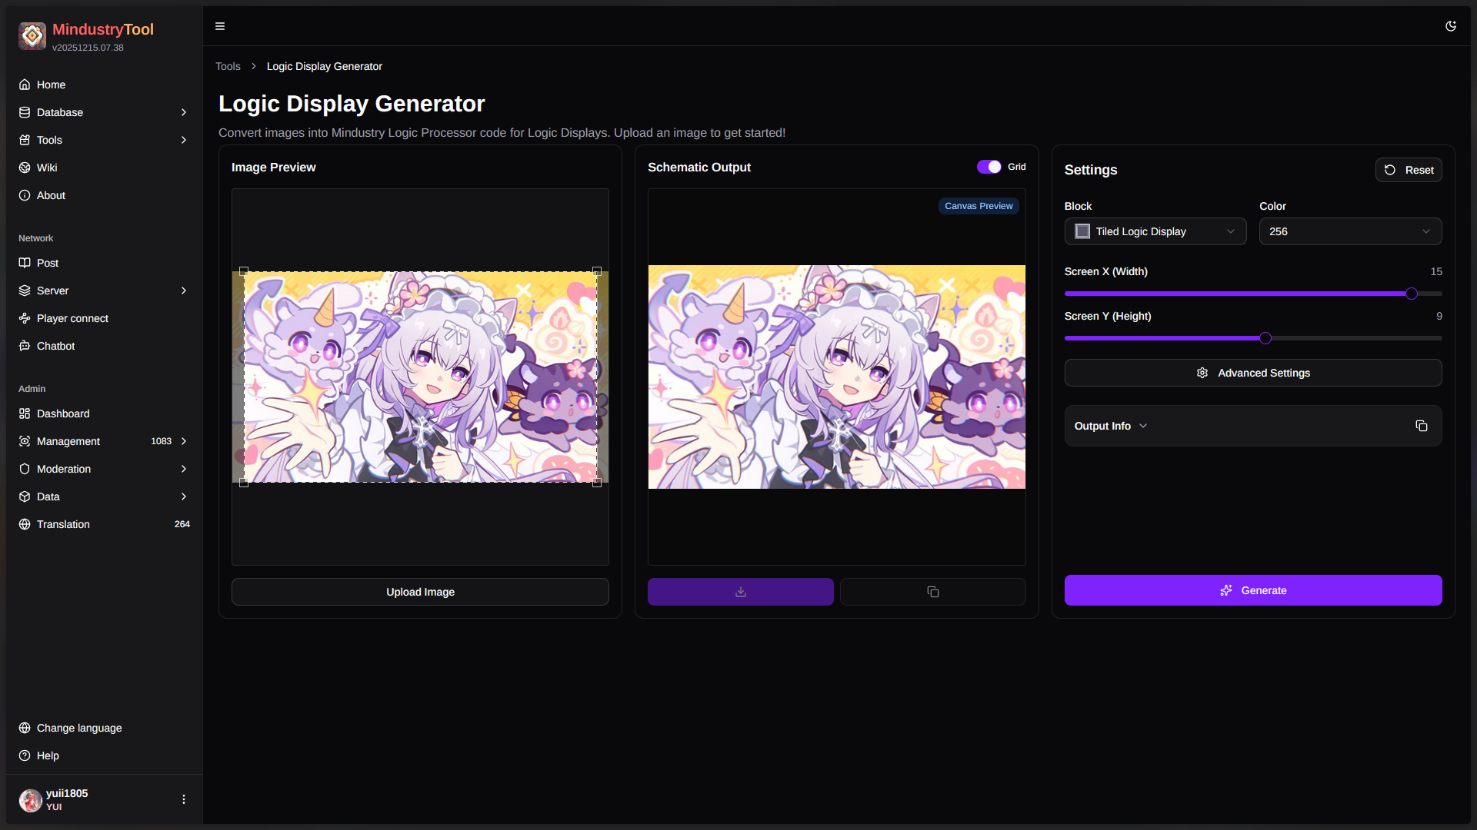Click the Upload Image button
The width and height of the screenshot is (1477, 830).
point(420,592)
